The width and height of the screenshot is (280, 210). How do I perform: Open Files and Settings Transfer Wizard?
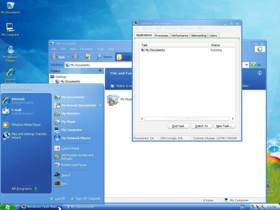pos(24,136)
